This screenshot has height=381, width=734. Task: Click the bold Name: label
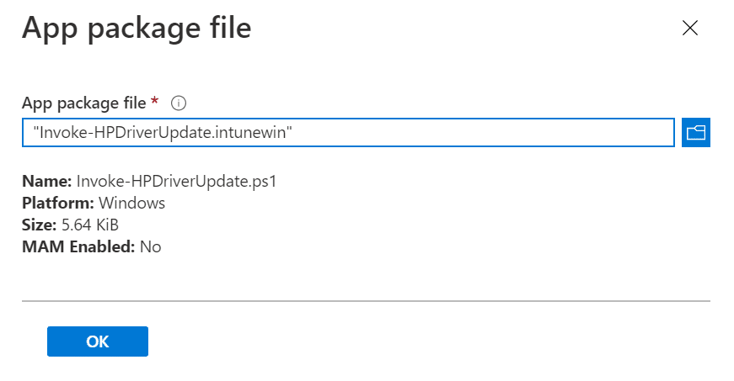pos(47,181)
